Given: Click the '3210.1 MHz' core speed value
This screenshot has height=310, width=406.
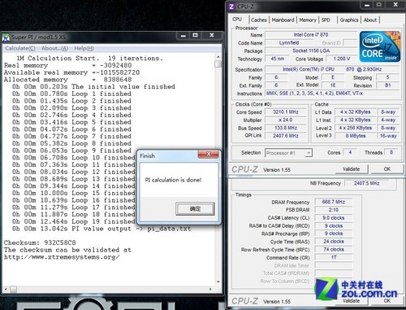Looking at the screenshot, I should coord(286,112).
